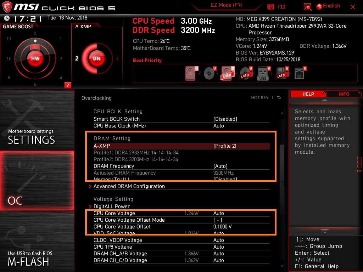This screenshot has width=363, height=272.
Task: Open the HOT KEY menu
Action: tap(260, 98)
